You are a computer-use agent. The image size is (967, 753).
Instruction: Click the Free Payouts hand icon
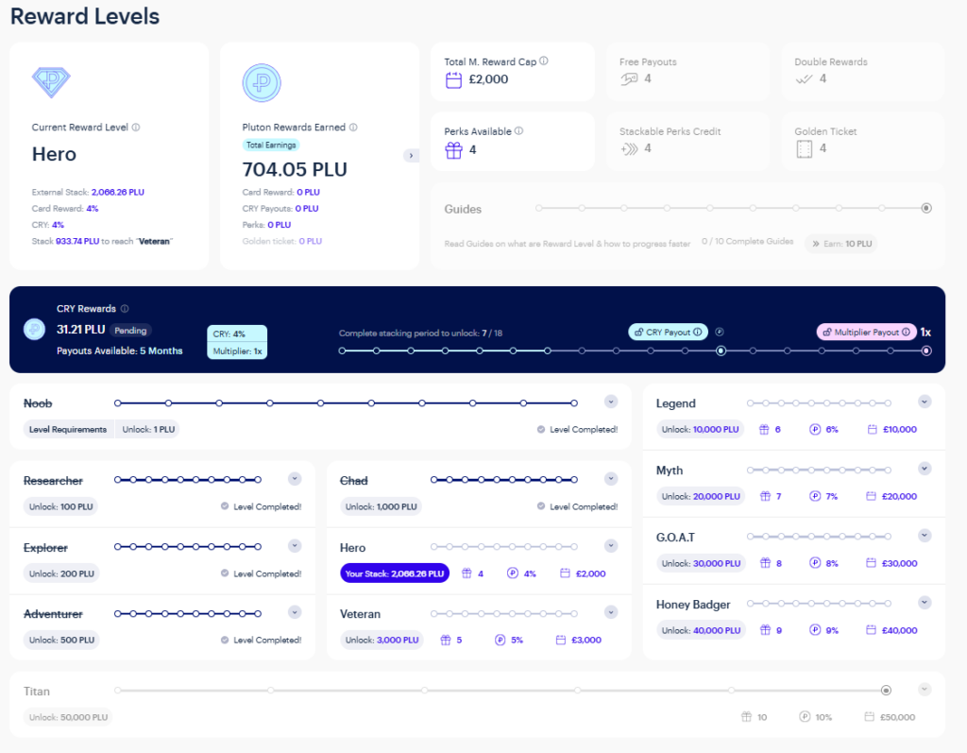click(x=629, y=79)
